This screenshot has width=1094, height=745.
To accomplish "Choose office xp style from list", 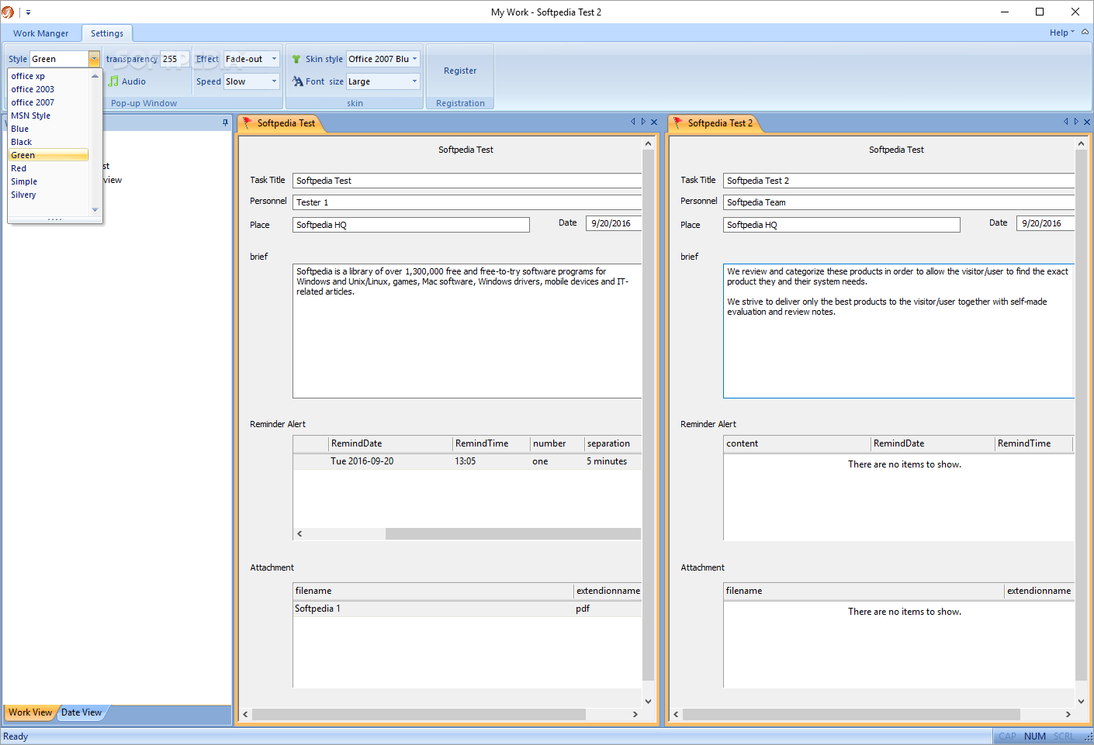I will [x=49, y=76].
